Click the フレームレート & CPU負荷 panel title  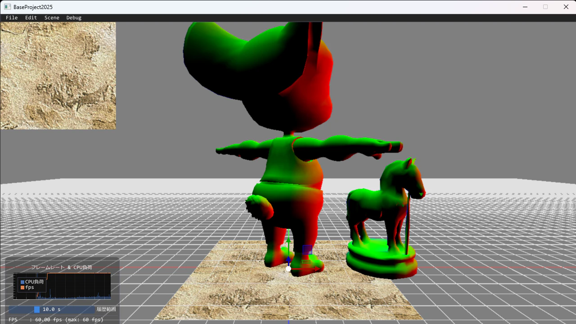pos(62,267)
